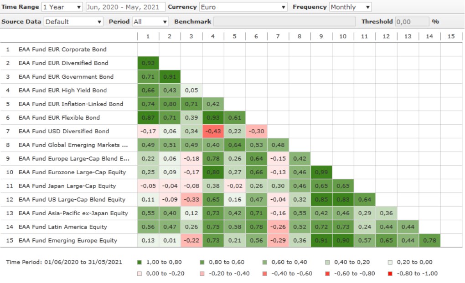465x283 pixels.
Task: Select the EAA Fund EUR Corporate Bond row
Action: pos(62,49)
